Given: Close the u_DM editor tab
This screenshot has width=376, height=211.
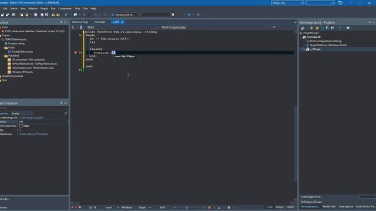Looking at the screenshot, I should 122,22.
